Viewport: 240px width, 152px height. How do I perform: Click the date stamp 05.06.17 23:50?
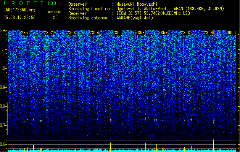tap(19, 17)
